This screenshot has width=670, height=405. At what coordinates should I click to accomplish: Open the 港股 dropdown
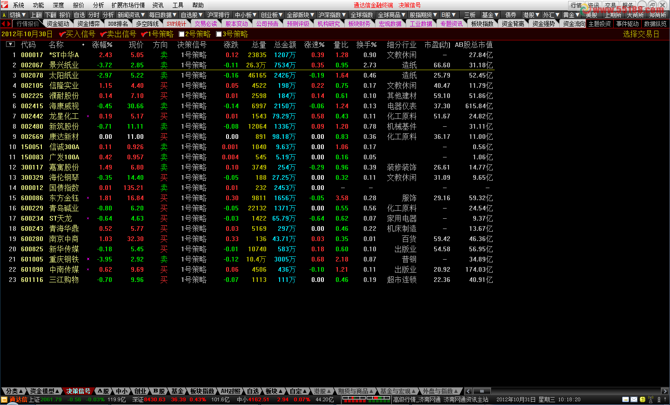(531, 15)
